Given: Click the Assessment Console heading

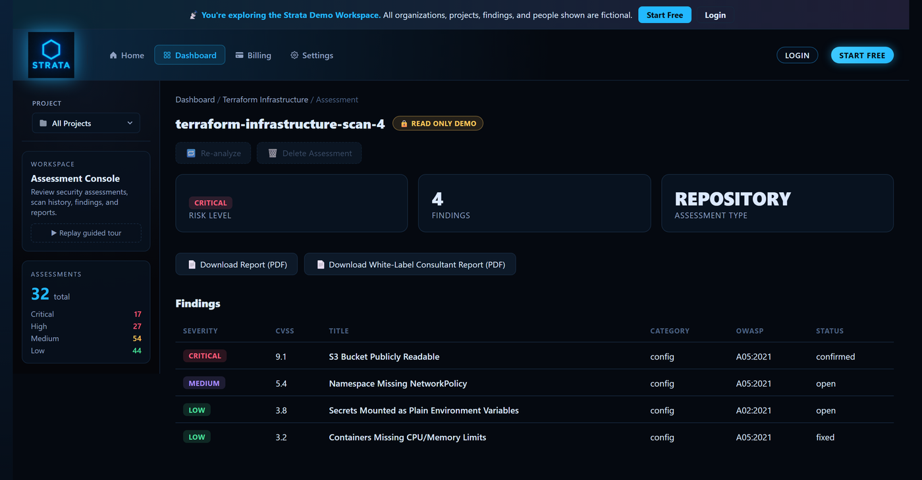Looking at the screenshot, I should click(75, 178).
